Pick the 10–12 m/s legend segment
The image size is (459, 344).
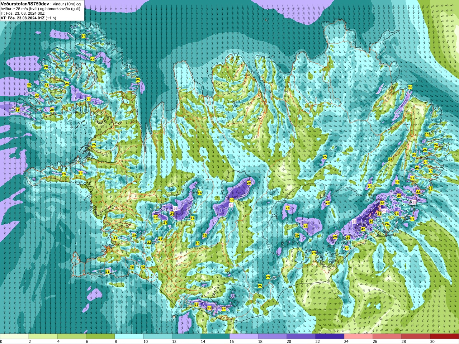(x=158, y=336)
